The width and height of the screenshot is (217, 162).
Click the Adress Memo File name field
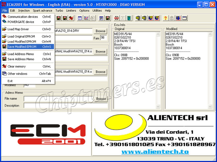tap(59, 99)
